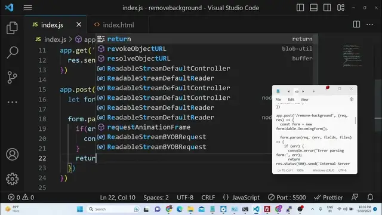Open File Explorer from taskbar

[190, 209]
